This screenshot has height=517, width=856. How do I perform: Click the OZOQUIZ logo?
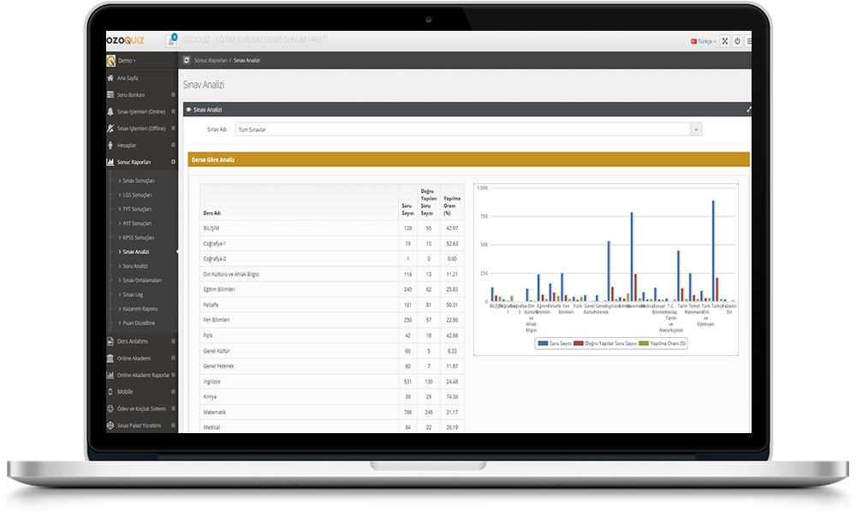point(125,40)
